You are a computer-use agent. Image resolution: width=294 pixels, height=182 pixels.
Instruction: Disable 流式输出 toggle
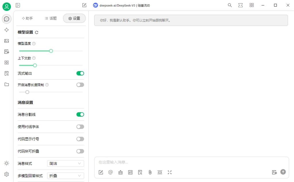[x=80, y=73]
